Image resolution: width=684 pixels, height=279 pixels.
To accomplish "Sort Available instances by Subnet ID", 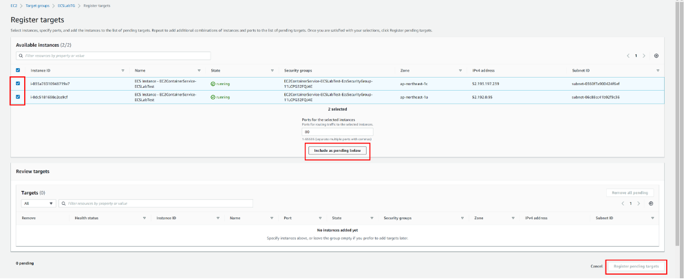I will point(658,70).
